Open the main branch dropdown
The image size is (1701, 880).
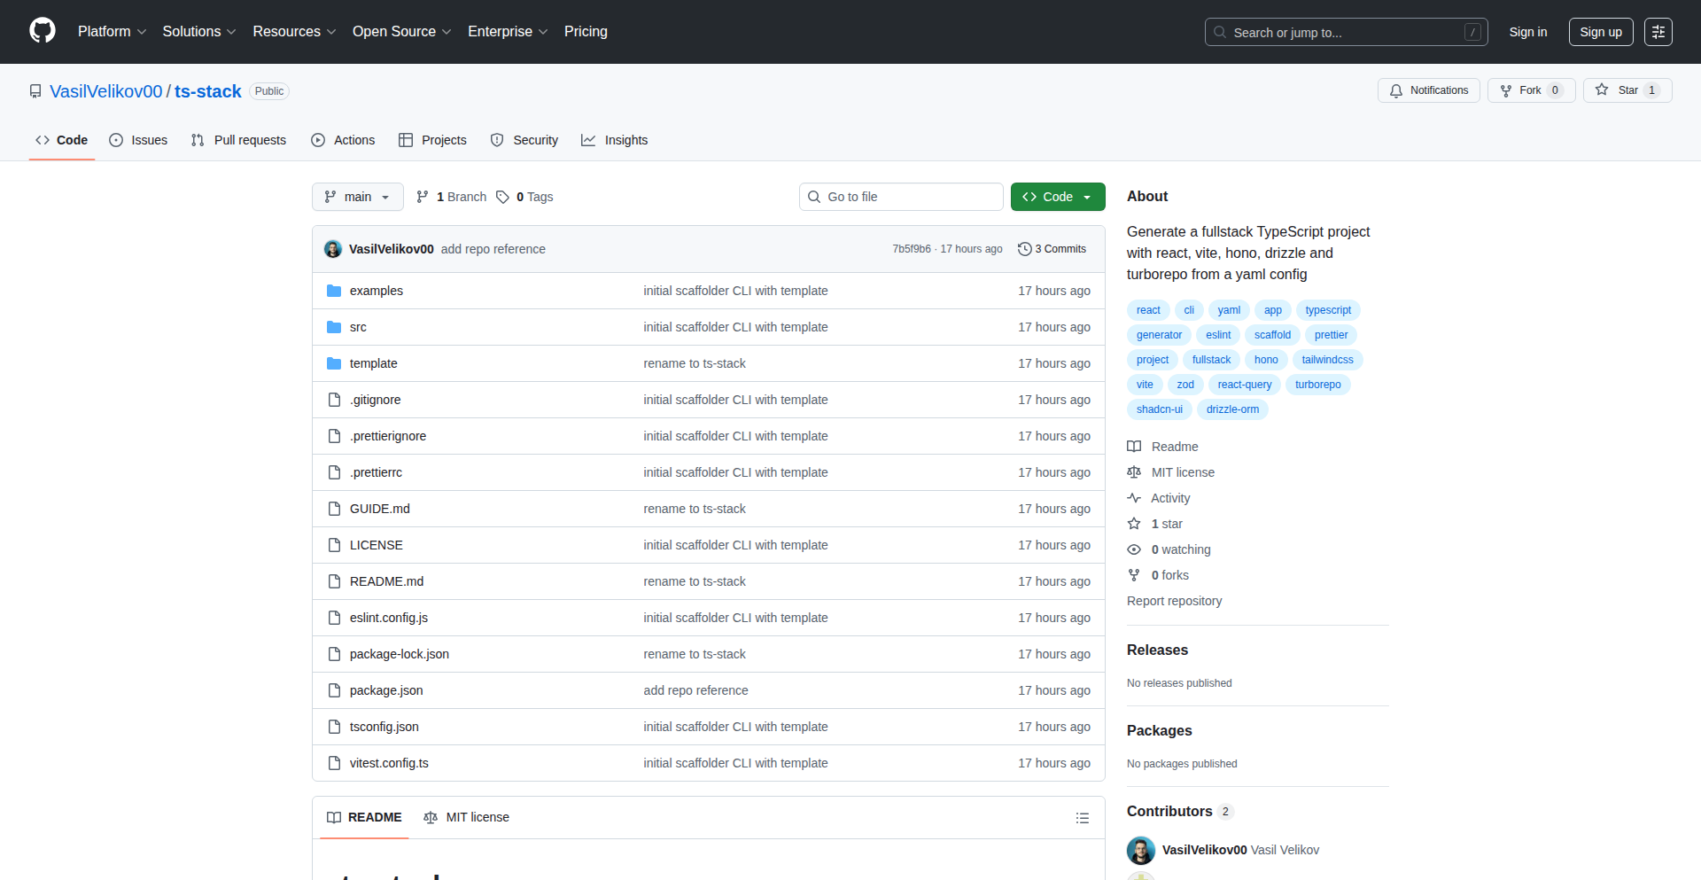357,197
